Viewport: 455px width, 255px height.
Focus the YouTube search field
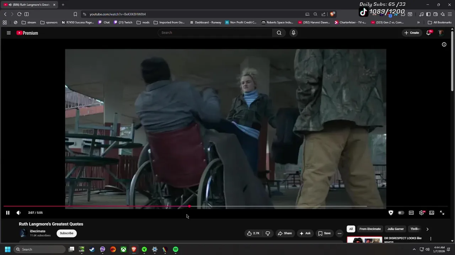pos(215,33)
